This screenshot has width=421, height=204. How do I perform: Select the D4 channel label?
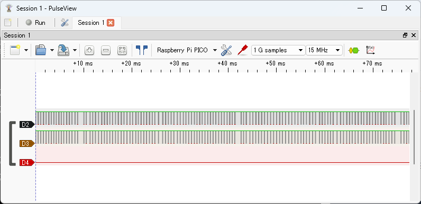[27, 162]
